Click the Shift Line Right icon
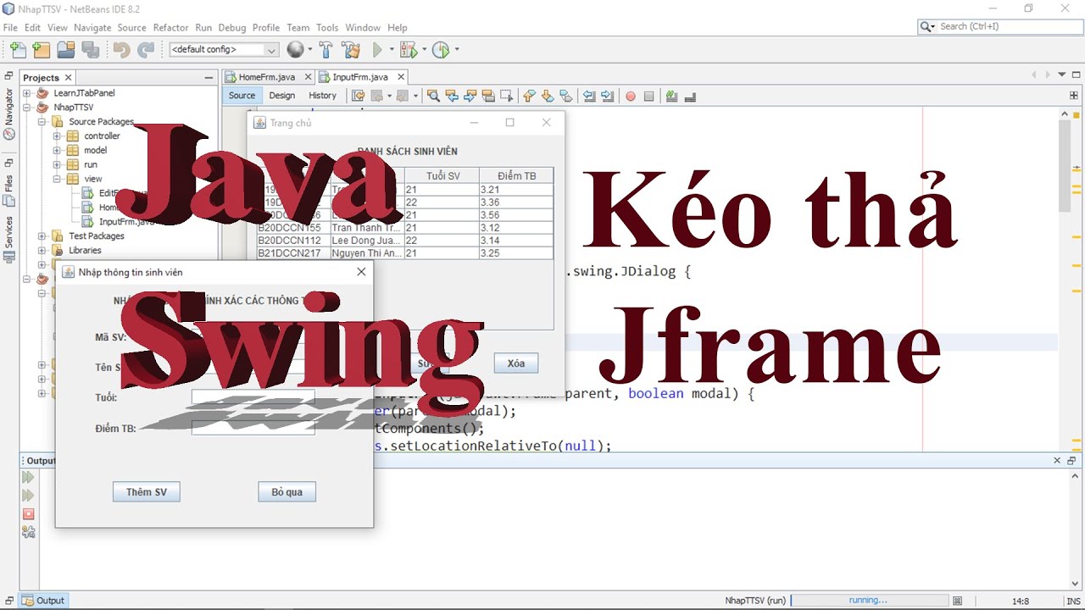Image resolution: width=1085 pixels, height=610 pixels. coord(607,96)
